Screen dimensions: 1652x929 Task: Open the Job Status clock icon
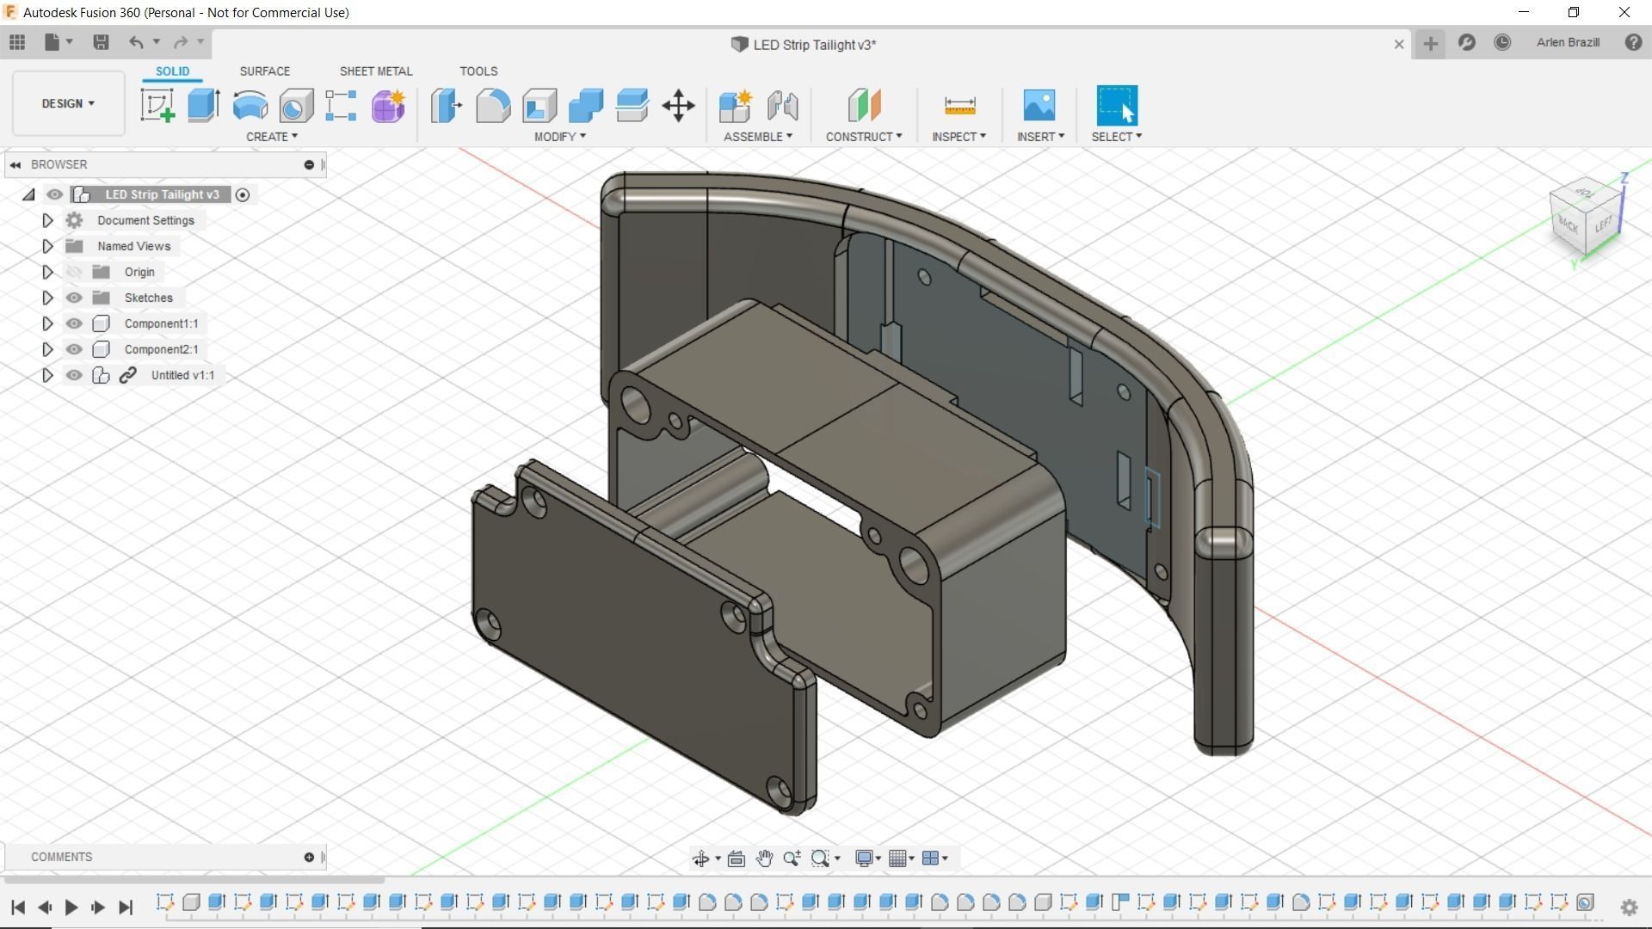point(1502,42)
